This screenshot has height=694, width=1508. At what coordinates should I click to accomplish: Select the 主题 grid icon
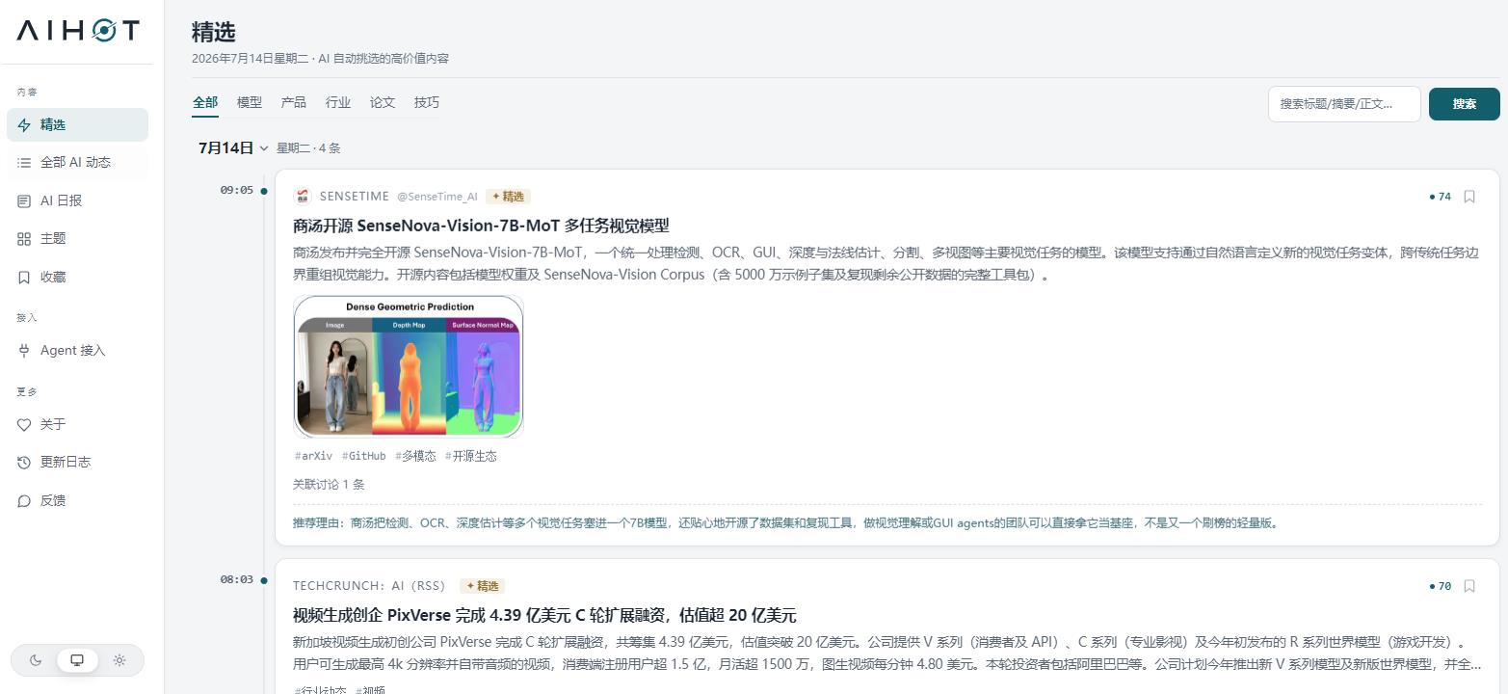tap(24, 239)
